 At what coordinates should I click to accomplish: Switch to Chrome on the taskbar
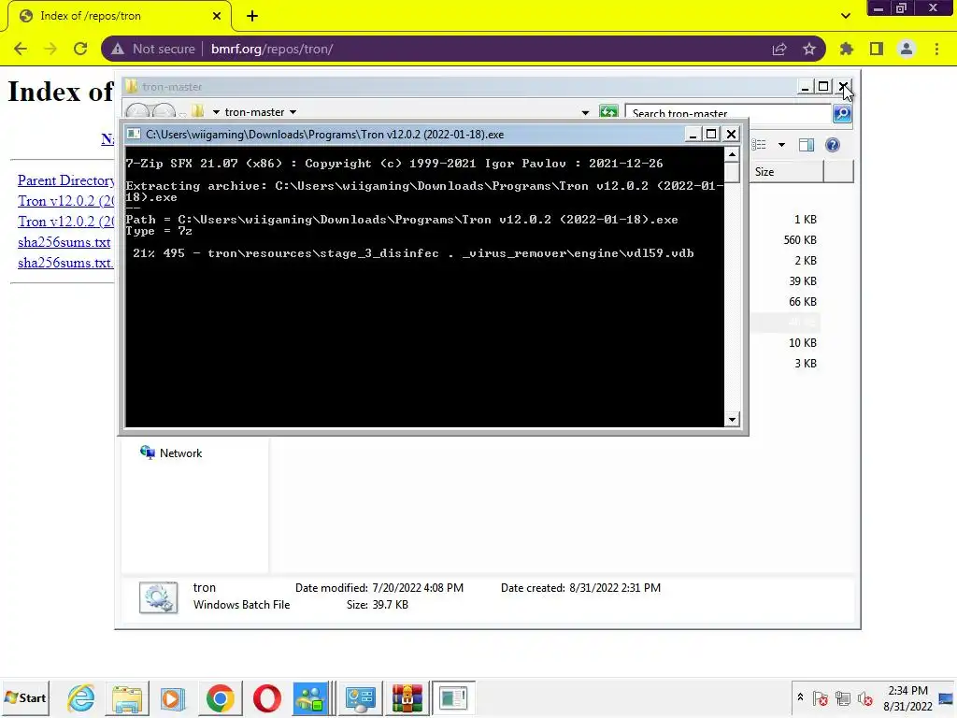[220, 697]
